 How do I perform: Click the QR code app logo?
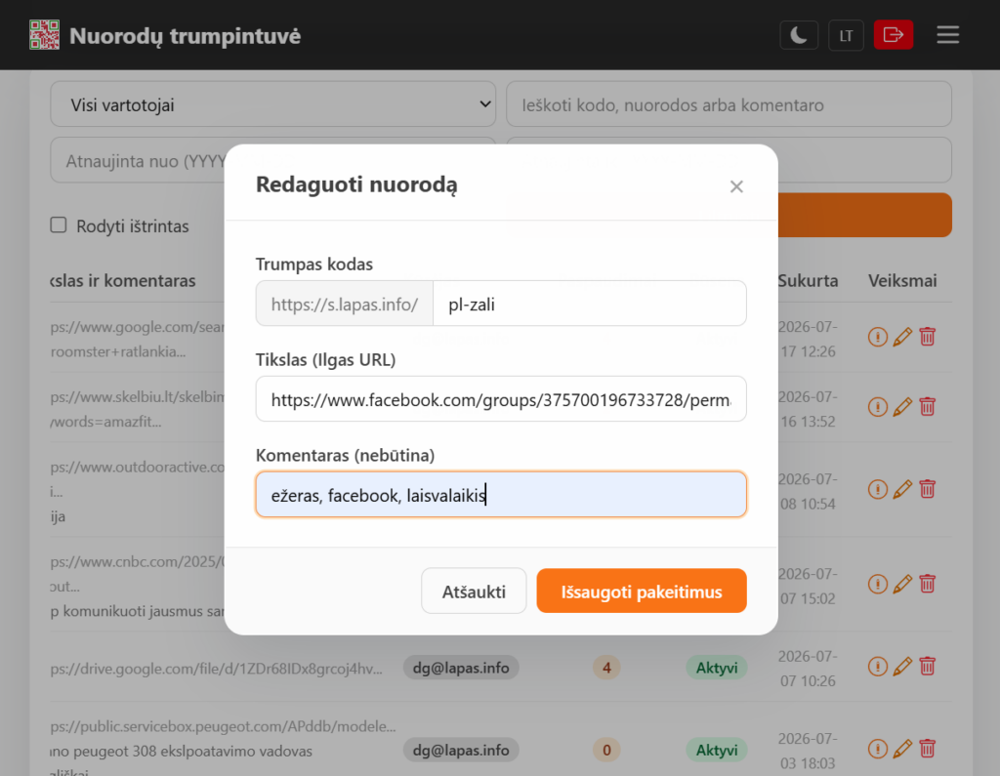coord(44,35)
